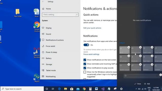162x91 pixels.
Task: Select the Network tile in action center
Action: tap(148, 67)
